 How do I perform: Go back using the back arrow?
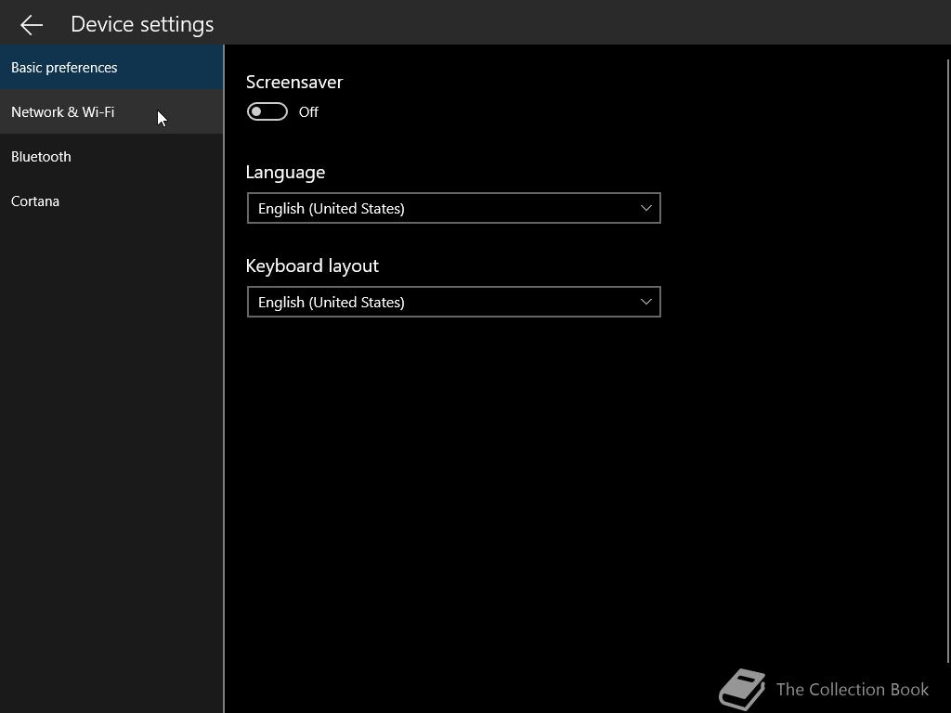pyautogui.click(x=32, y=24)
